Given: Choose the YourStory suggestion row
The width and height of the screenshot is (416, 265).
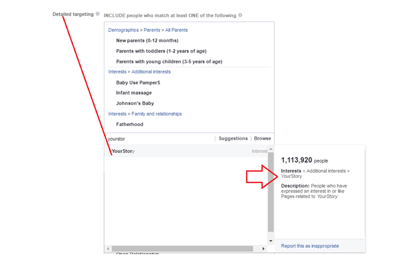Looking at the screenshot, I should click(x=186, y=151).
